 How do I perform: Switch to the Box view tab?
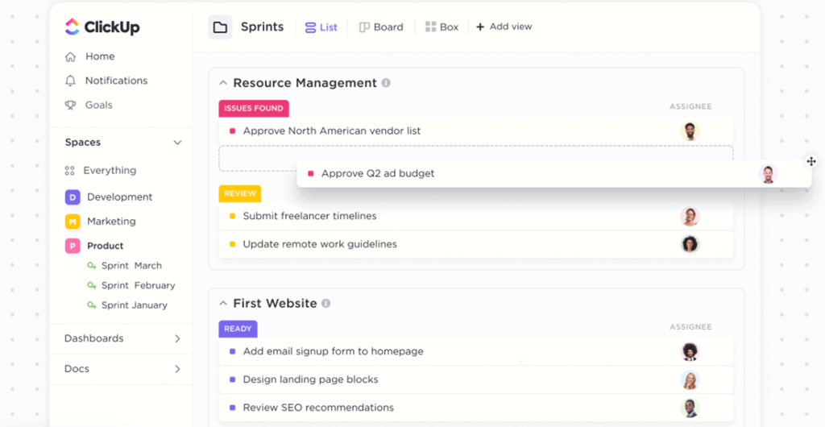point(442,27)
